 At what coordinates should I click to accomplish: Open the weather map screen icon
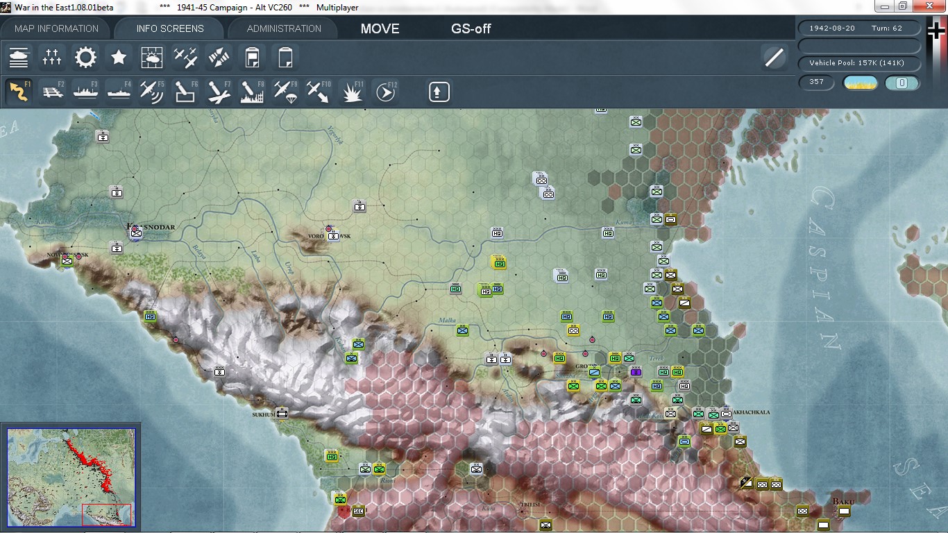pyautogui.click(x=152, y=57)
